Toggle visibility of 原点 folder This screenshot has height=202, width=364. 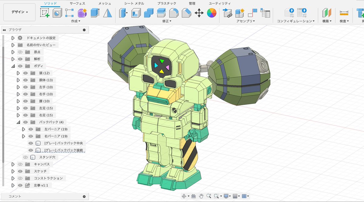pyautogui.click(x=20, y=52)
